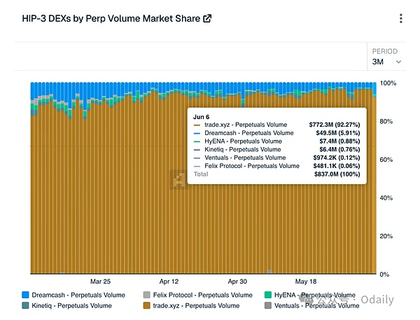Click the Mar 25 date axis label
The width and height of the screenshot is (420, 320).
100,281
